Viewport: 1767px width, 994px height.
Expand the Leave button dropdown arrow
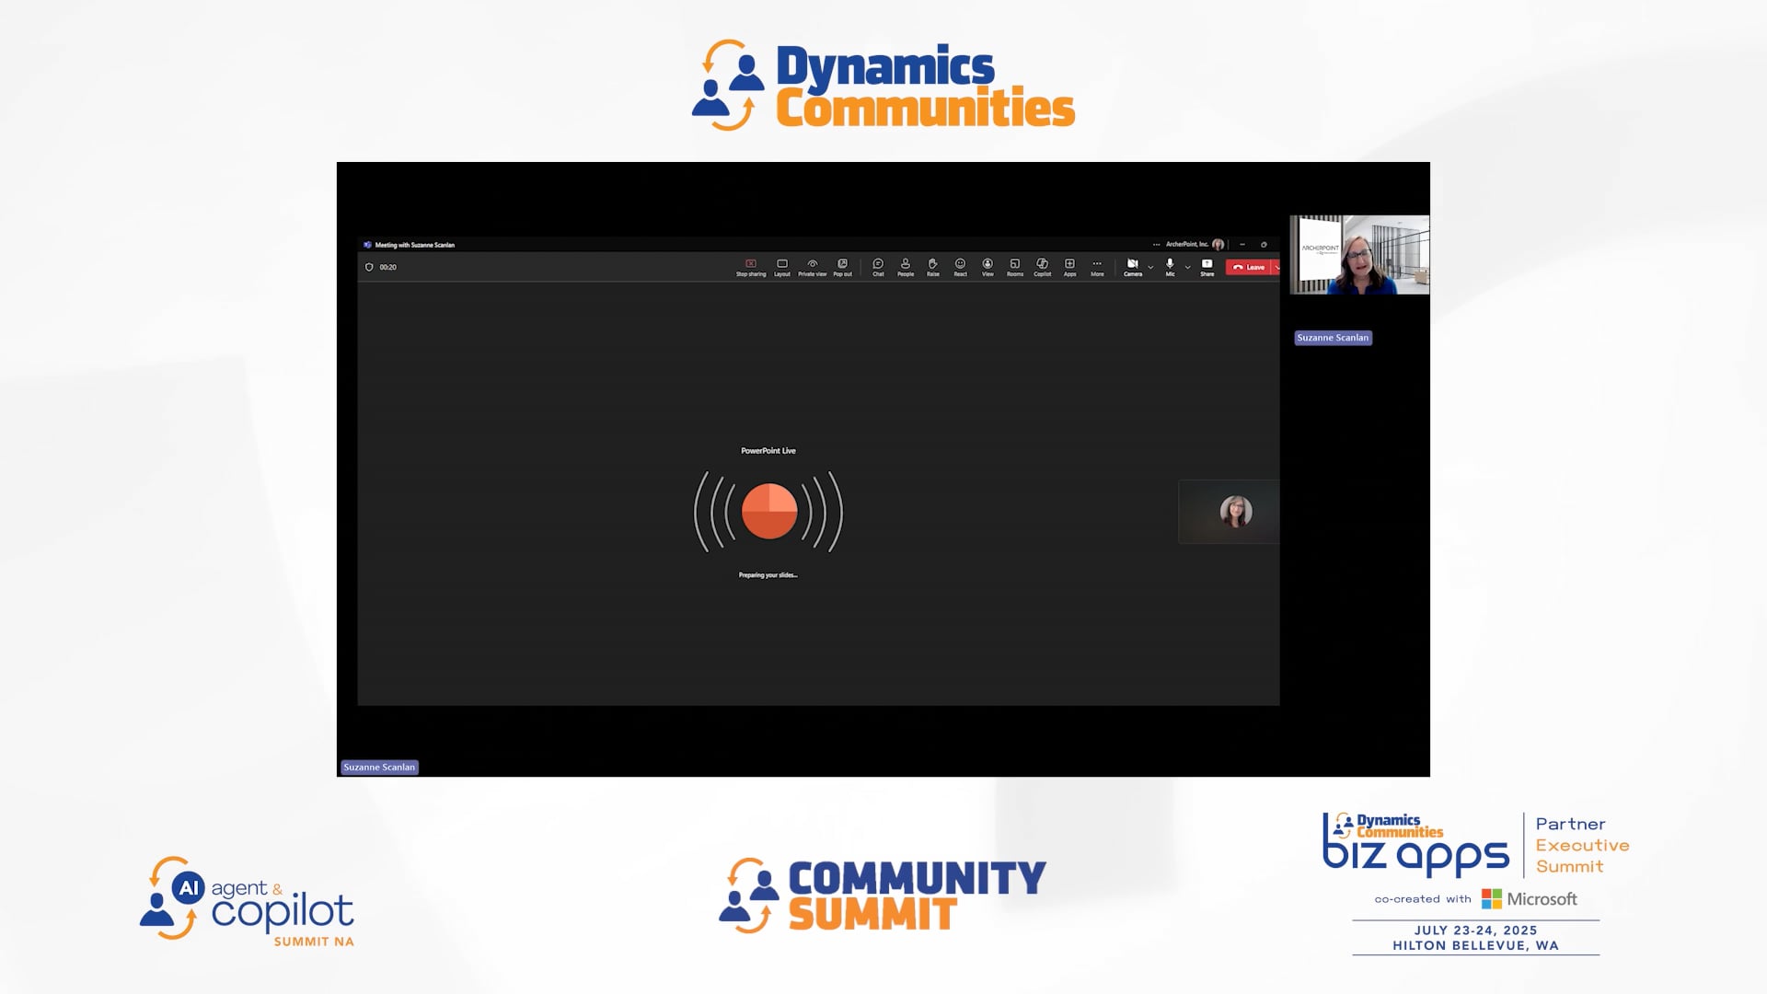click(x=1280, y=267)
